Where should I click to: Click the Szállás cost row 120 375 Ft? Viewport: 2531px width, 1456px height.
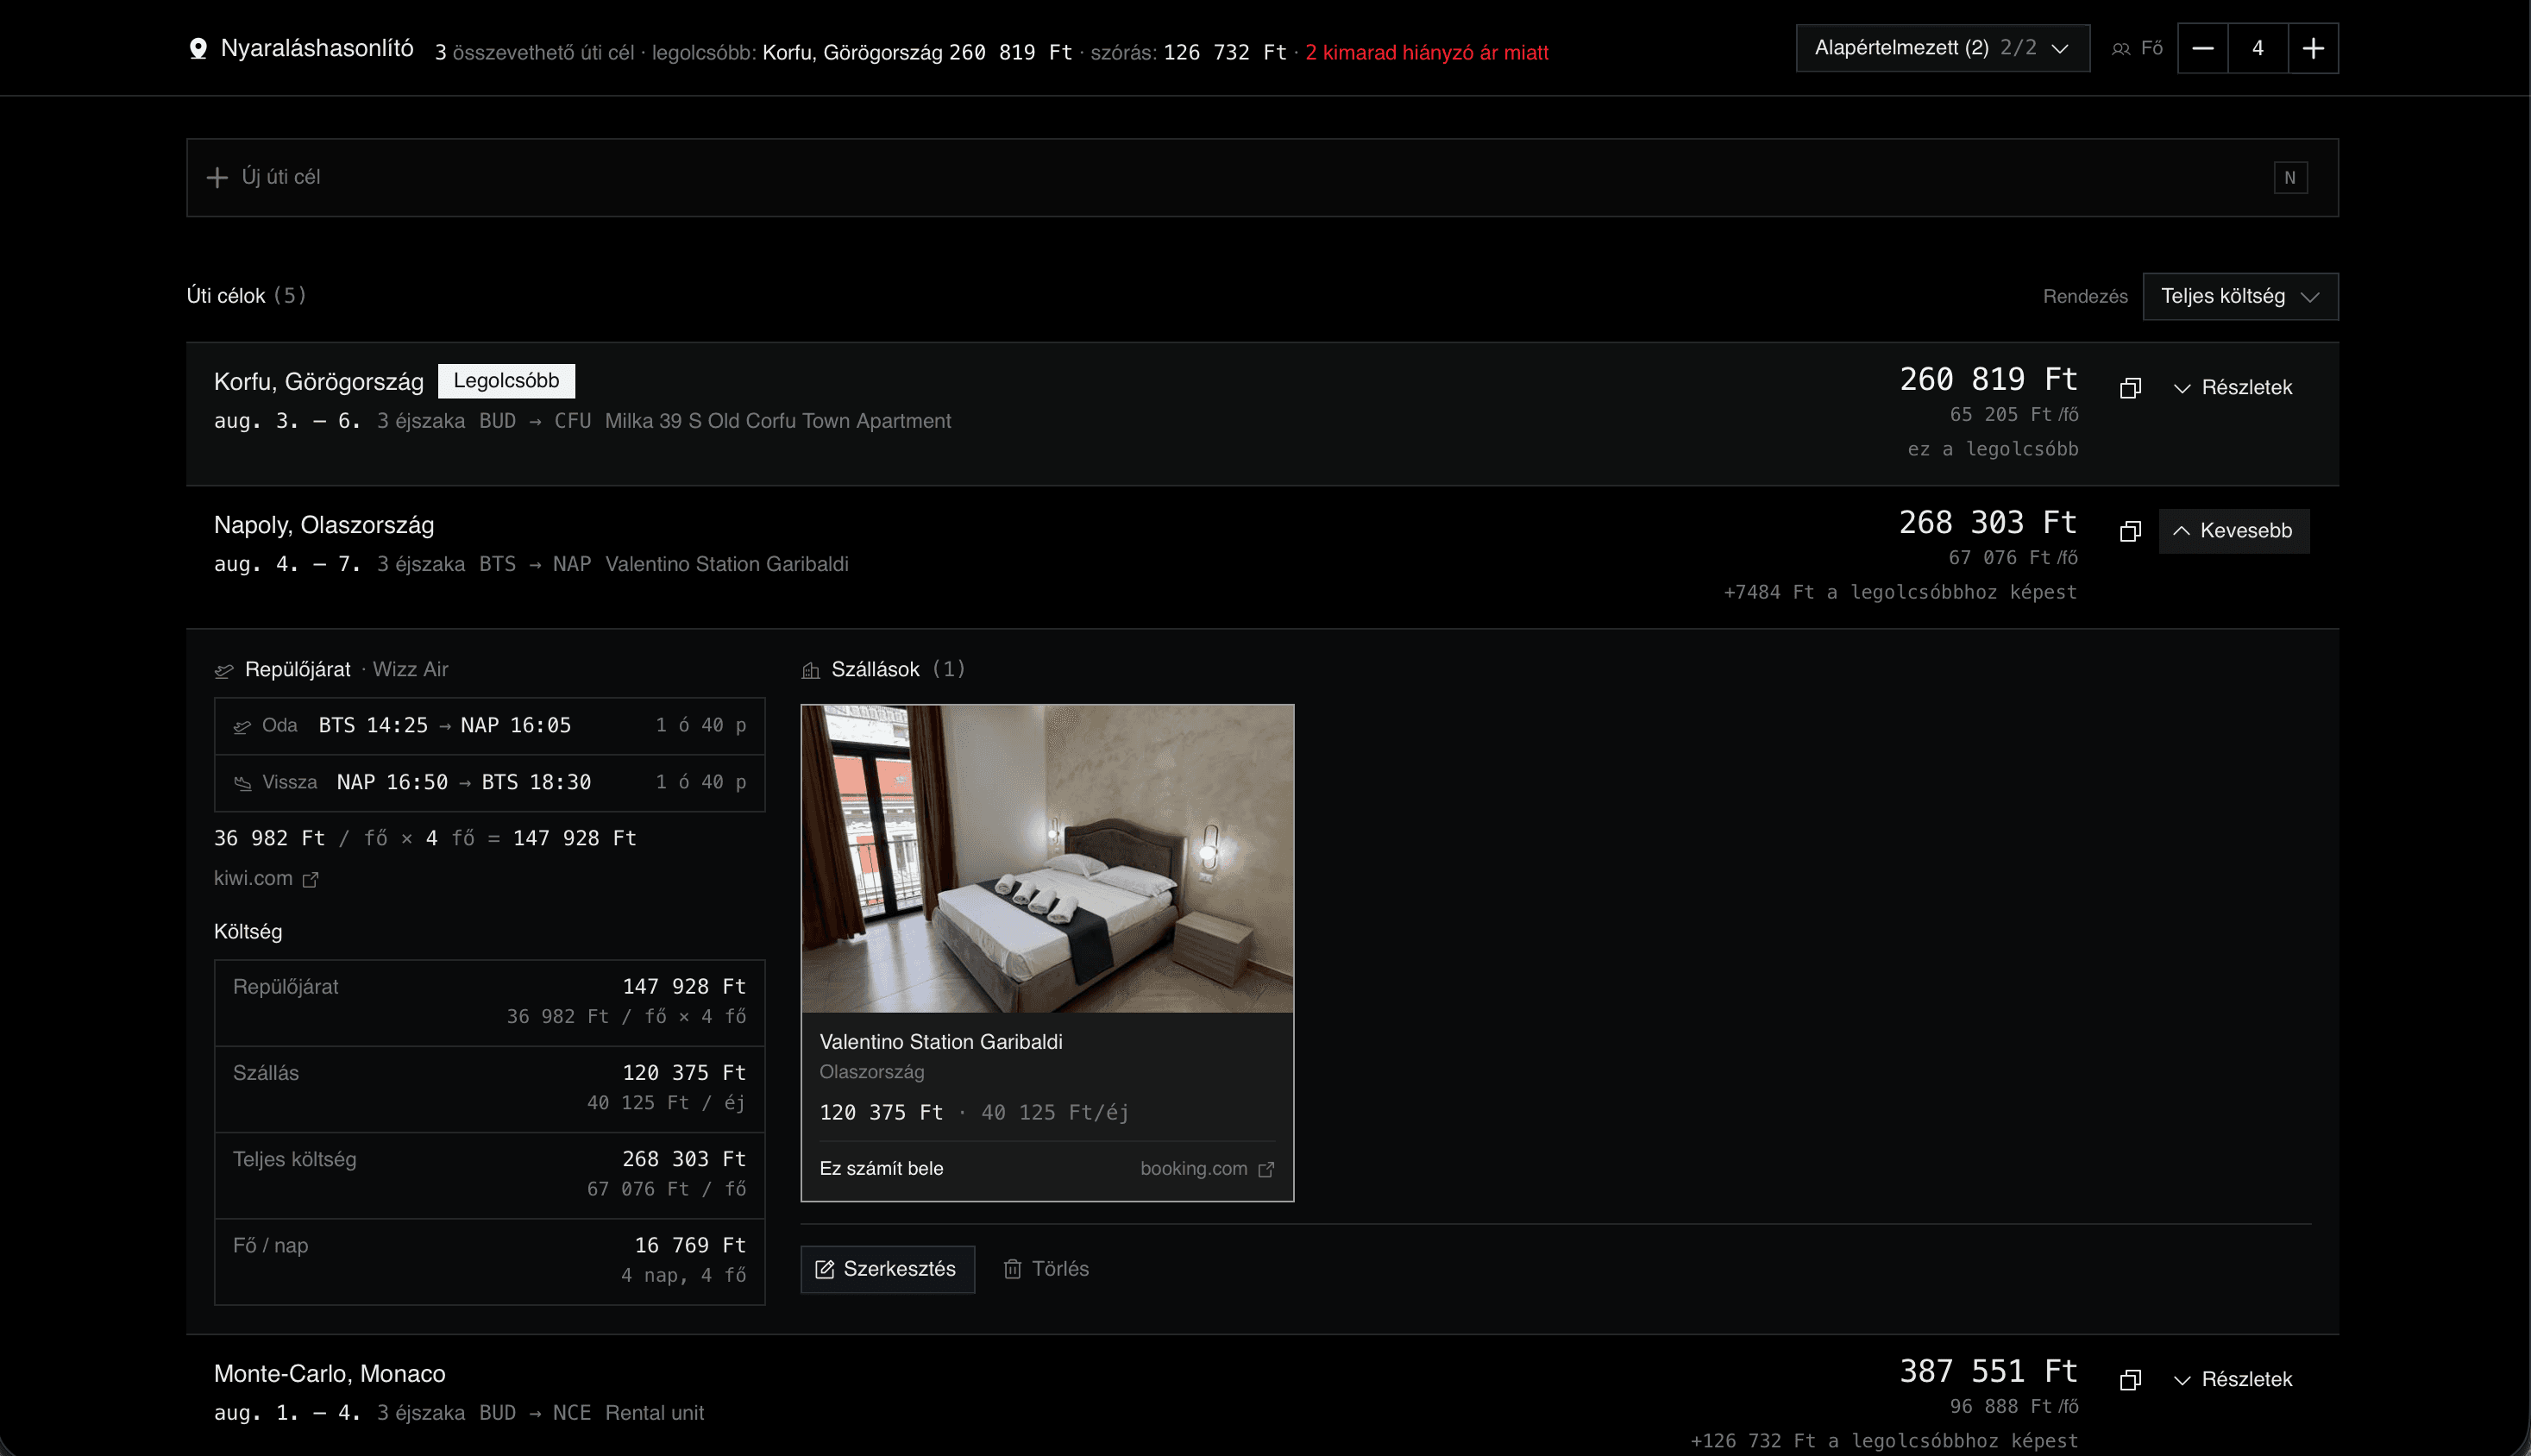tap(490, 1089)
